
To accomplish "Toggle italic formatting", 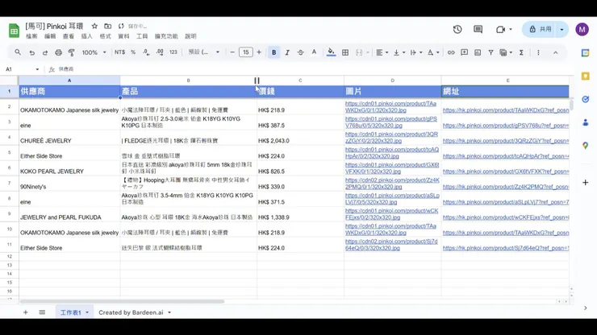I will click(287, 52).
